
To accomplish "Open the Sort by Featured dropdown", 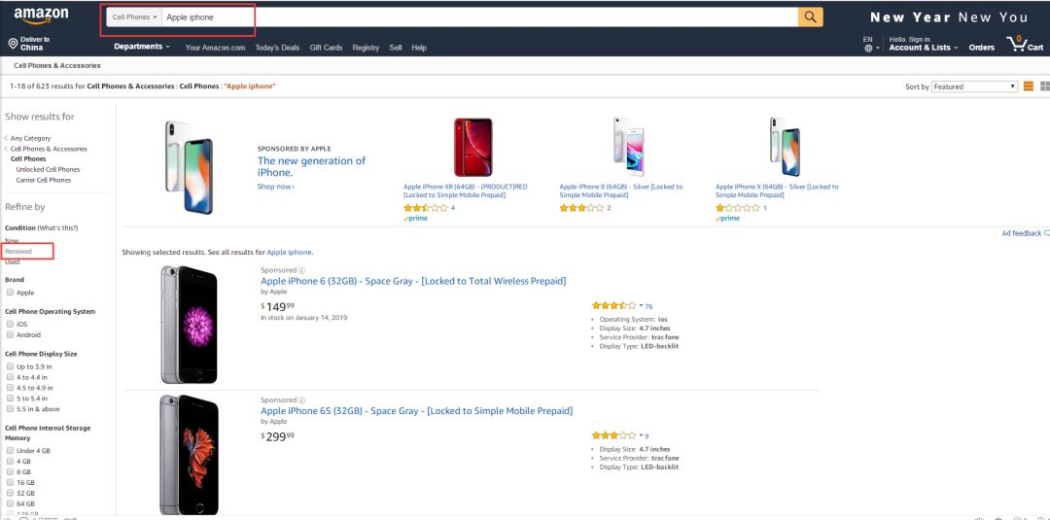I will pyautogui.click(x=975, y=87).
